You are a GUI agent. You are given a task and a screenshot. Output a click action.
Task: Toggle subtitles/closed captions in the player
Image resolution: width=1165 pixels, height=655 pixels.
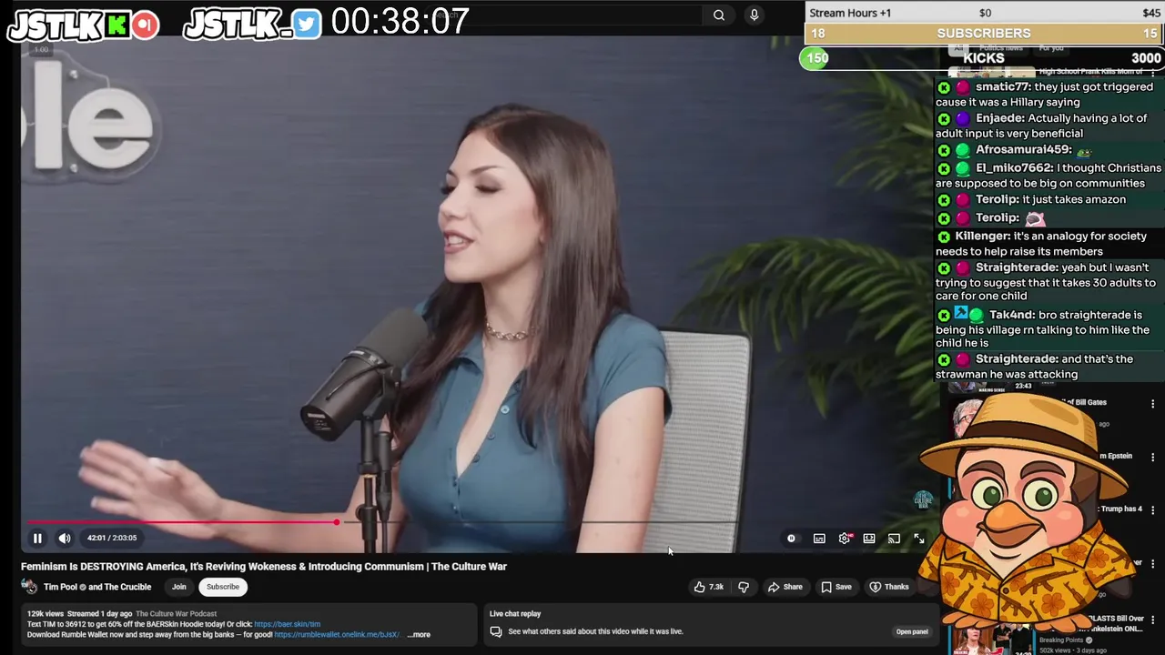(x=819, y=539)
